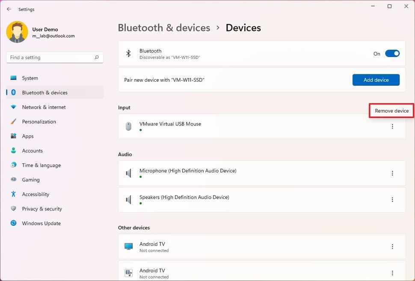
Task: Click the Personalization paintbrush icon
Action: [x=14, y=121]
